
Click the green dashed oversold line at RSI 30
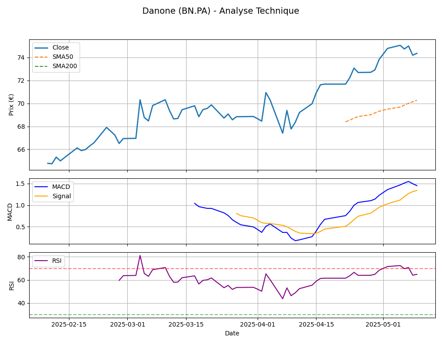[x=232, y=315]
